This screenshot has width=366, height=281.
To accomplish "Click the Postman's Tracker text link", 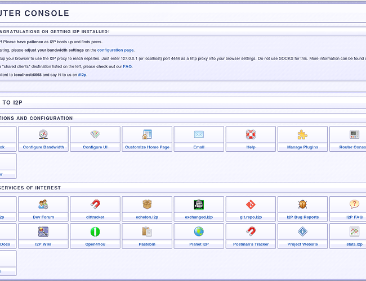I will tap(251, 244).
